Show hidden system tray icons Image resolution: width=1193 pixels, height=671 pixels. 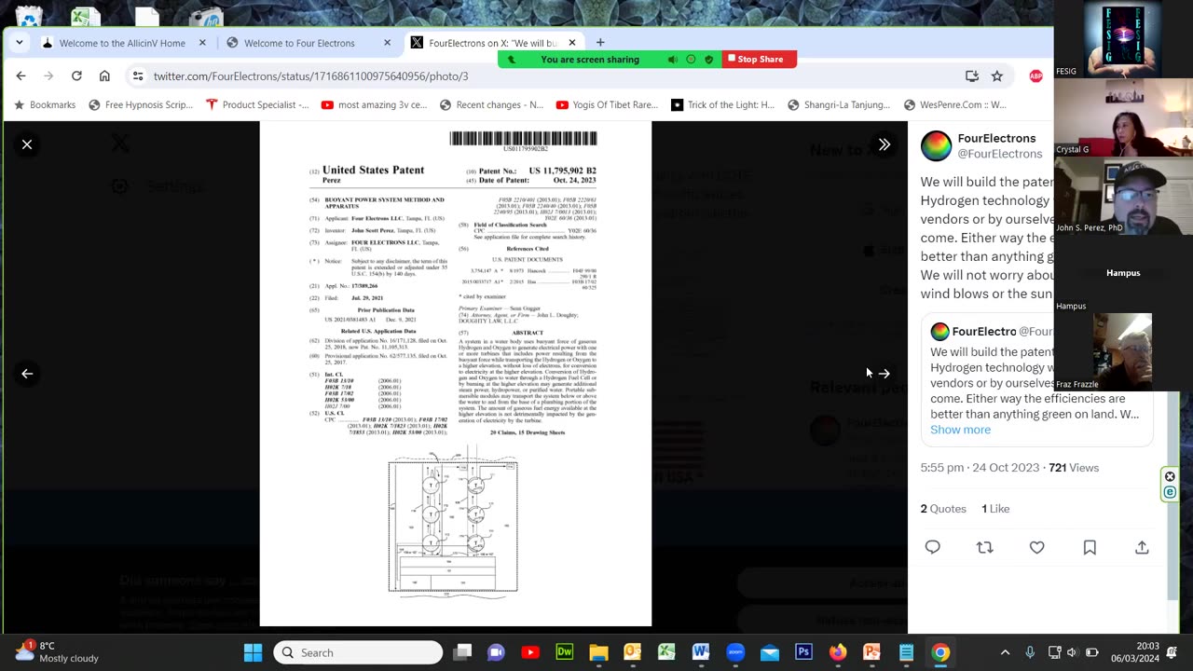pos(1005,652)
